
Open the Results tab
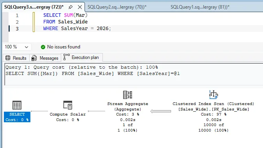16,58
